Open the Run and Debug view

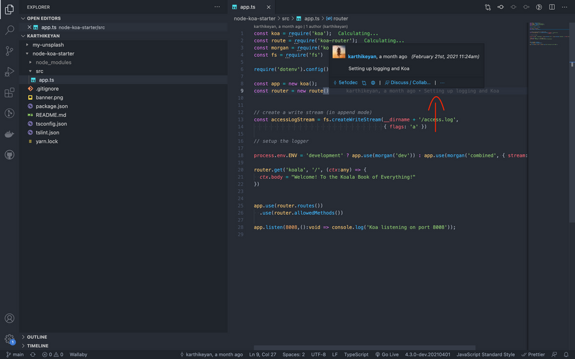(9, 72)
